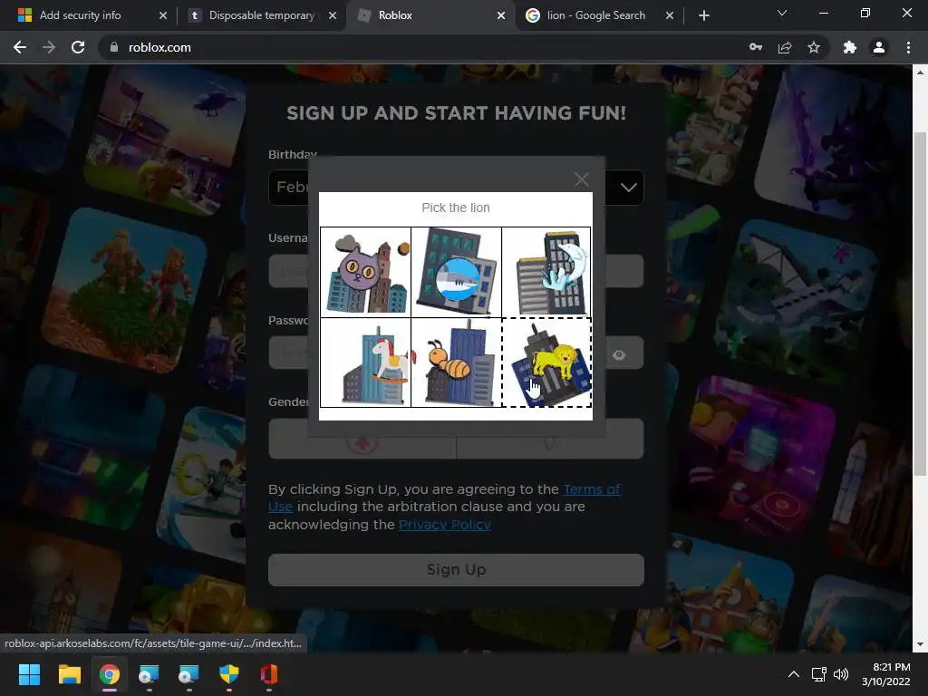928x696 pixels.
Task: Open File Explorer from the taskbar
Action: (69, 674)
